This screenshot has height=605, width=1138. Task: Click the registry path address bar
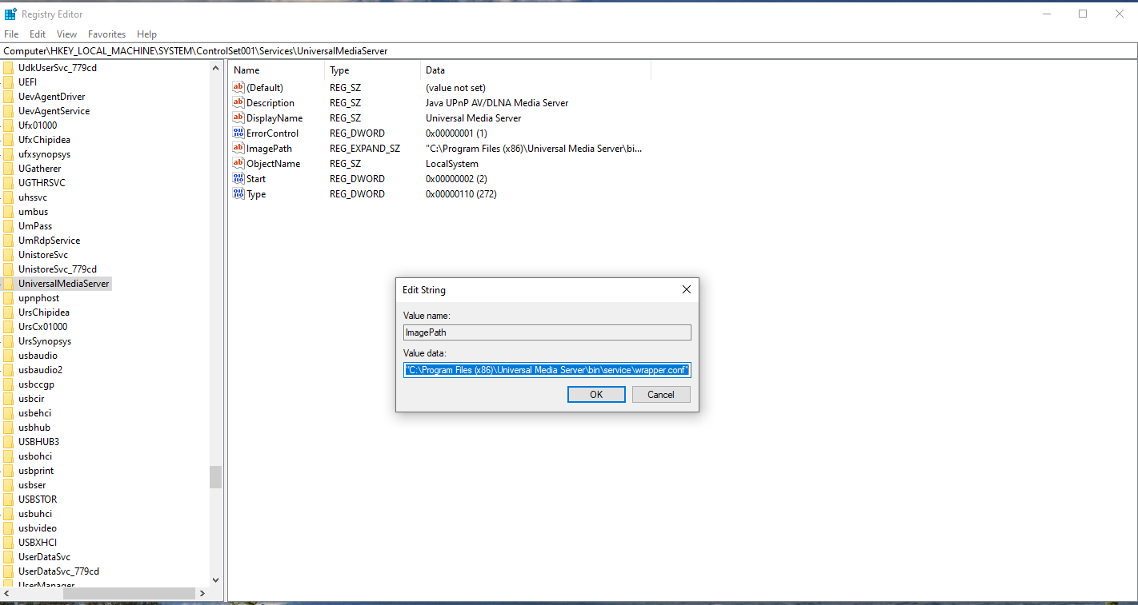(569, 50)
